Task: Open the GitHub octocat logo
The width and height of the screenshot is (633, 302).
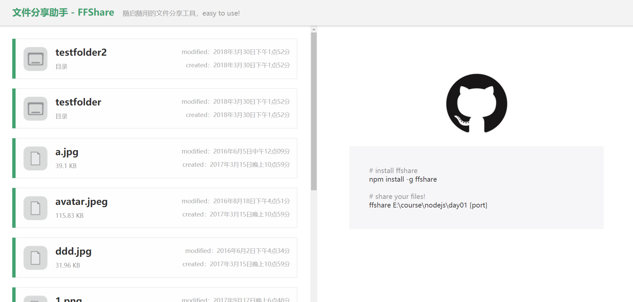Action: [x=476, y=103]
